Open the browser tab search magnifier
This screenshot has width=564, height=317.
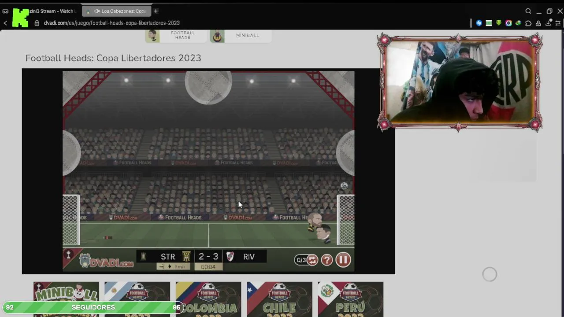tap(528, 11)
